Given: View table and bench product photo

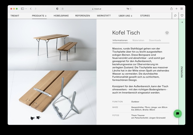Looking at the screenshot, I should (52, 45).
